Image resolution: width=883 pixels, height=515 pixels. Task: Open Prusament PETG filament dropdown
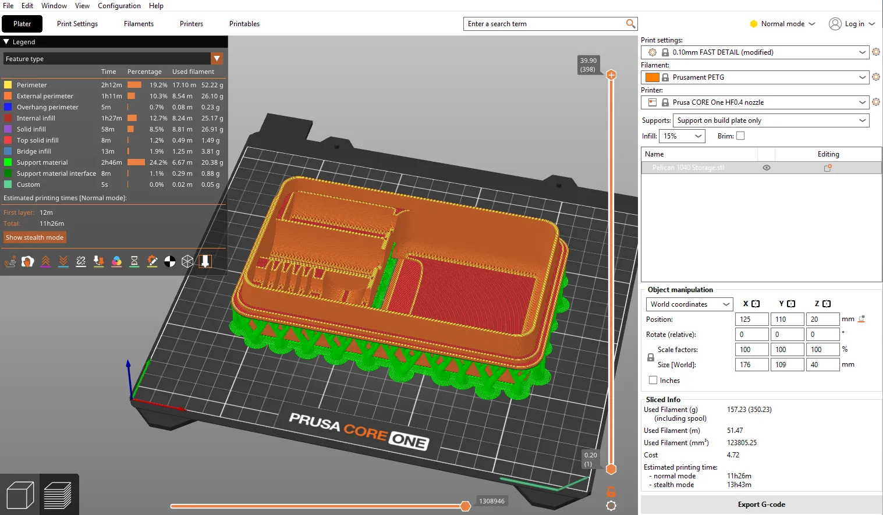[x=756, y=77]
